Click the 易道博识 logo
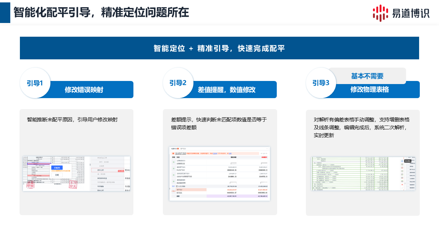 (401, 13)
